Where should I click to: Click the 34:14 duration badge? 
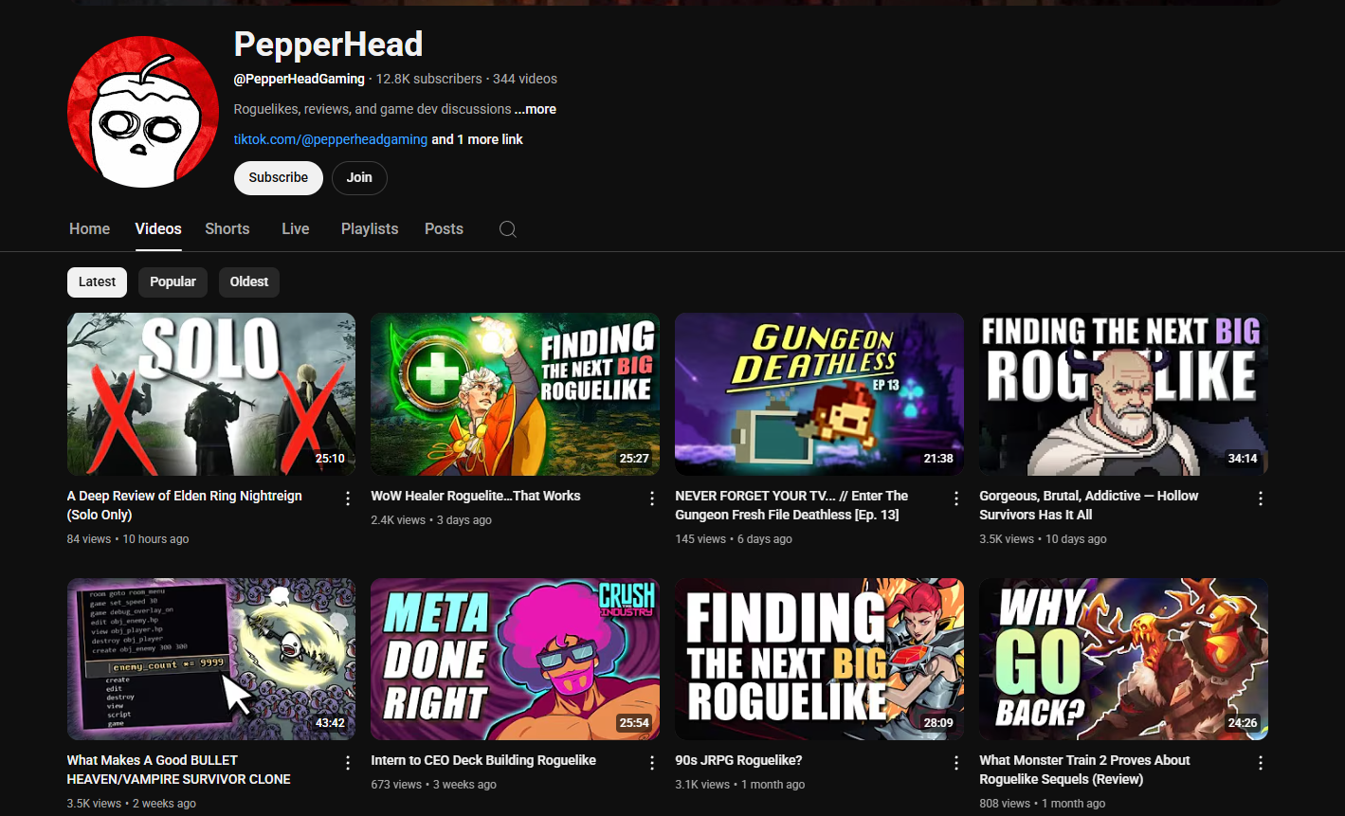pos(1243,459)
